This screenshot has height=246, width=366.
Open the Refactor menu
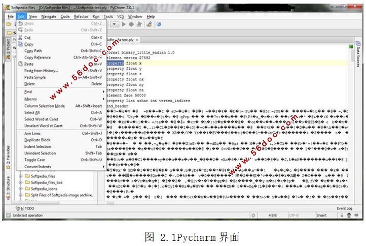coord(81,16)
